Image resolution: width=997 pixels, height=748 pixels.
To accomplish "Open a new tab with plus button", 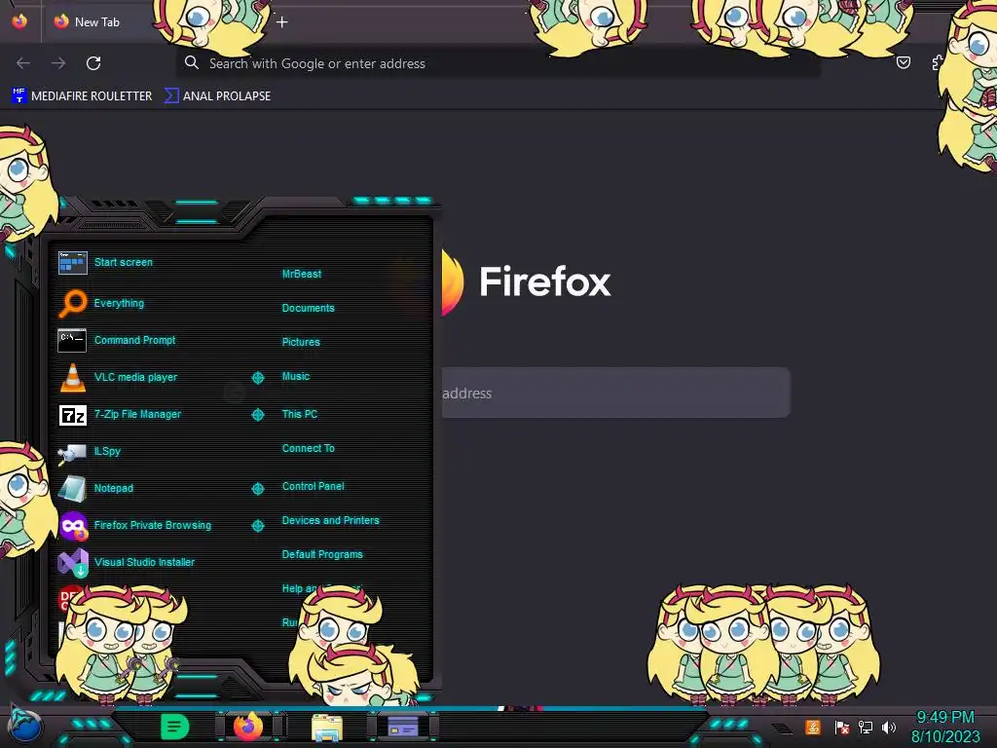I will tap(282, 22).
